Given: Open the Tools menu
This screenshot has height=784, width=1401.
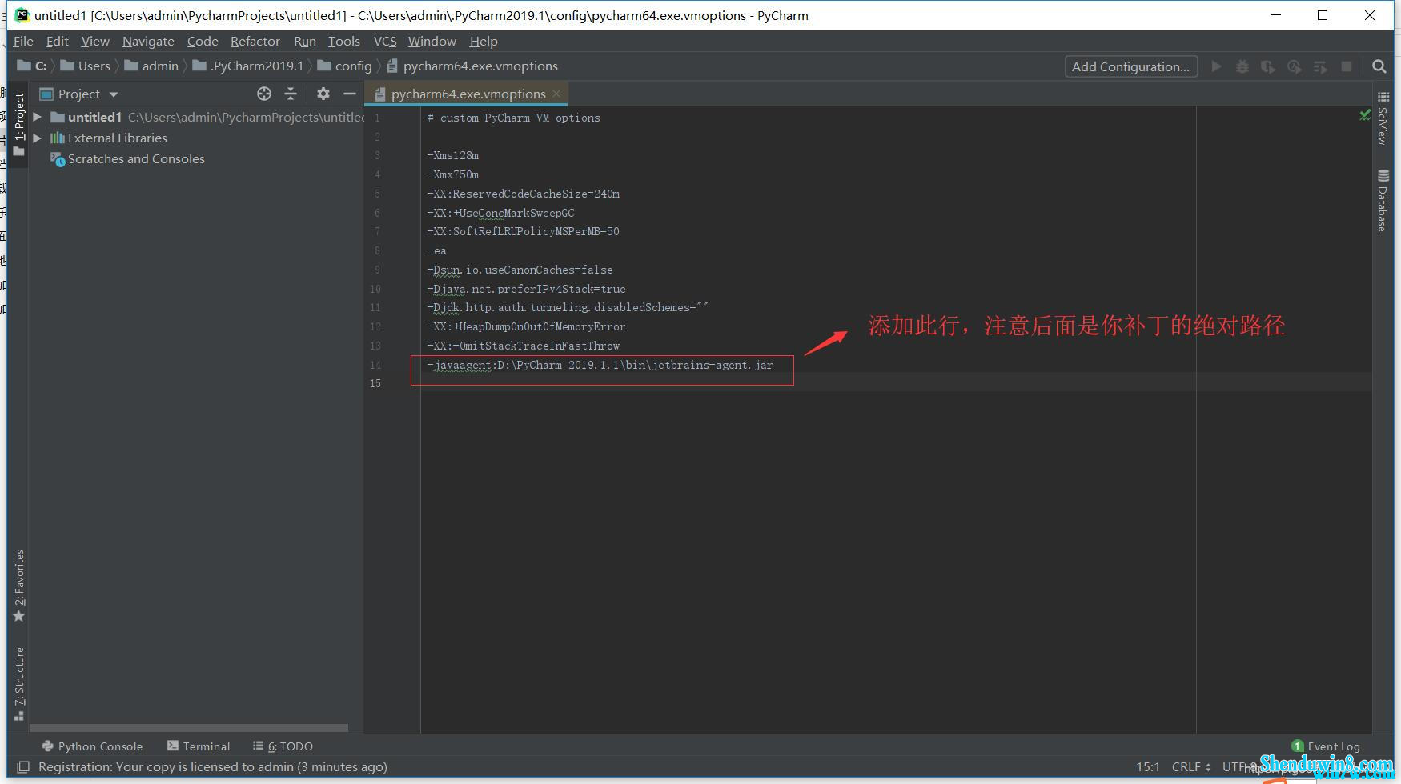Looking at the screenshot, I should [x=344, y=41].
